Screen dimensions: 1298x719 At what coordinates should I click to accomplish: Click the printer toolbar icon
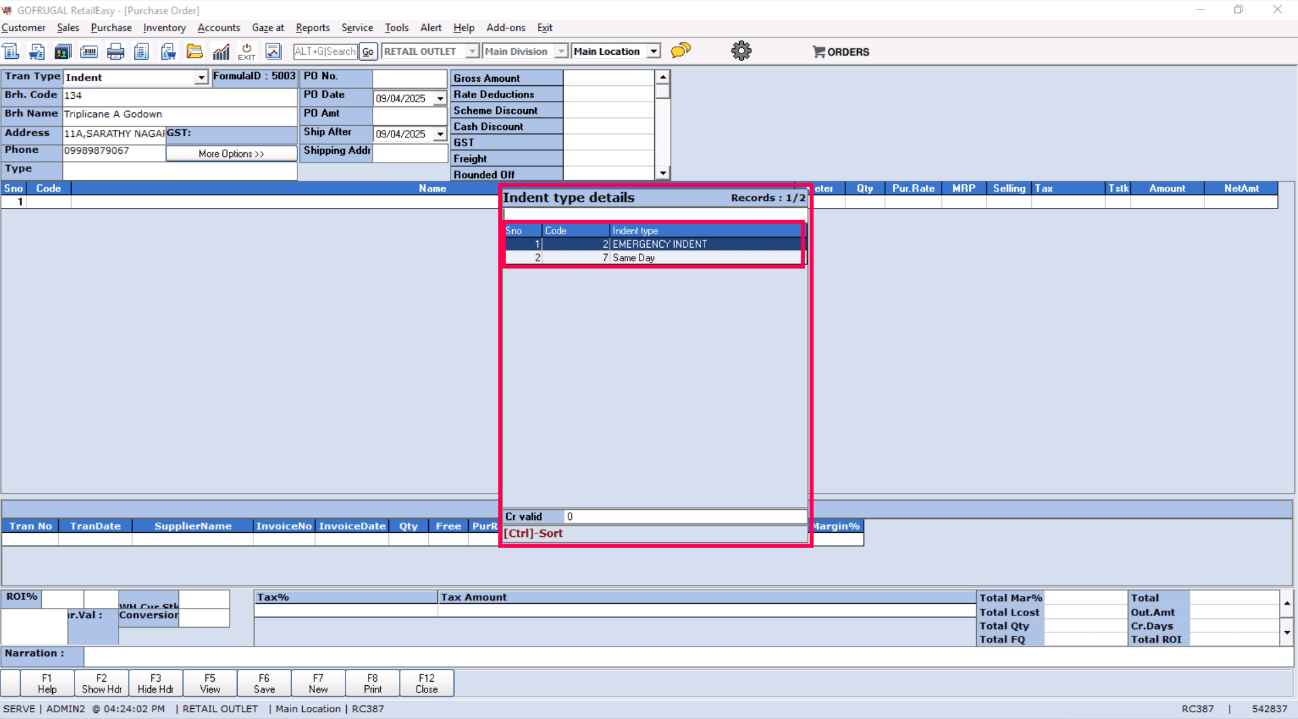(x=115, y=51)
